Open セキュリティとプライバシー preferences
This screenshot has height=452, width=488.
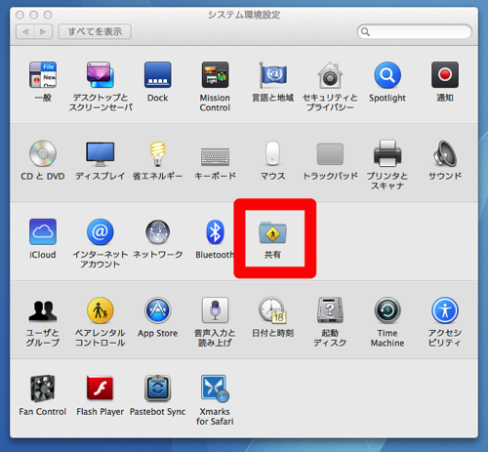coord(330,75)
